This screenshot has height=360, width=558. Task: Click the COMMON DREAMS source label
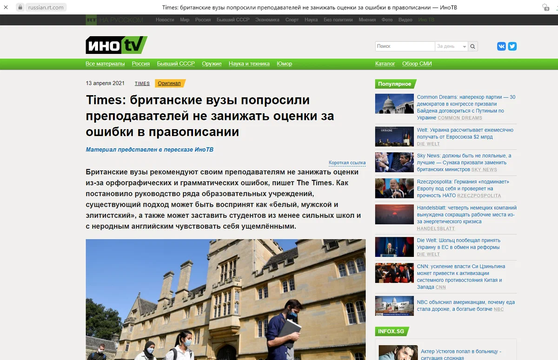point(460,118)
